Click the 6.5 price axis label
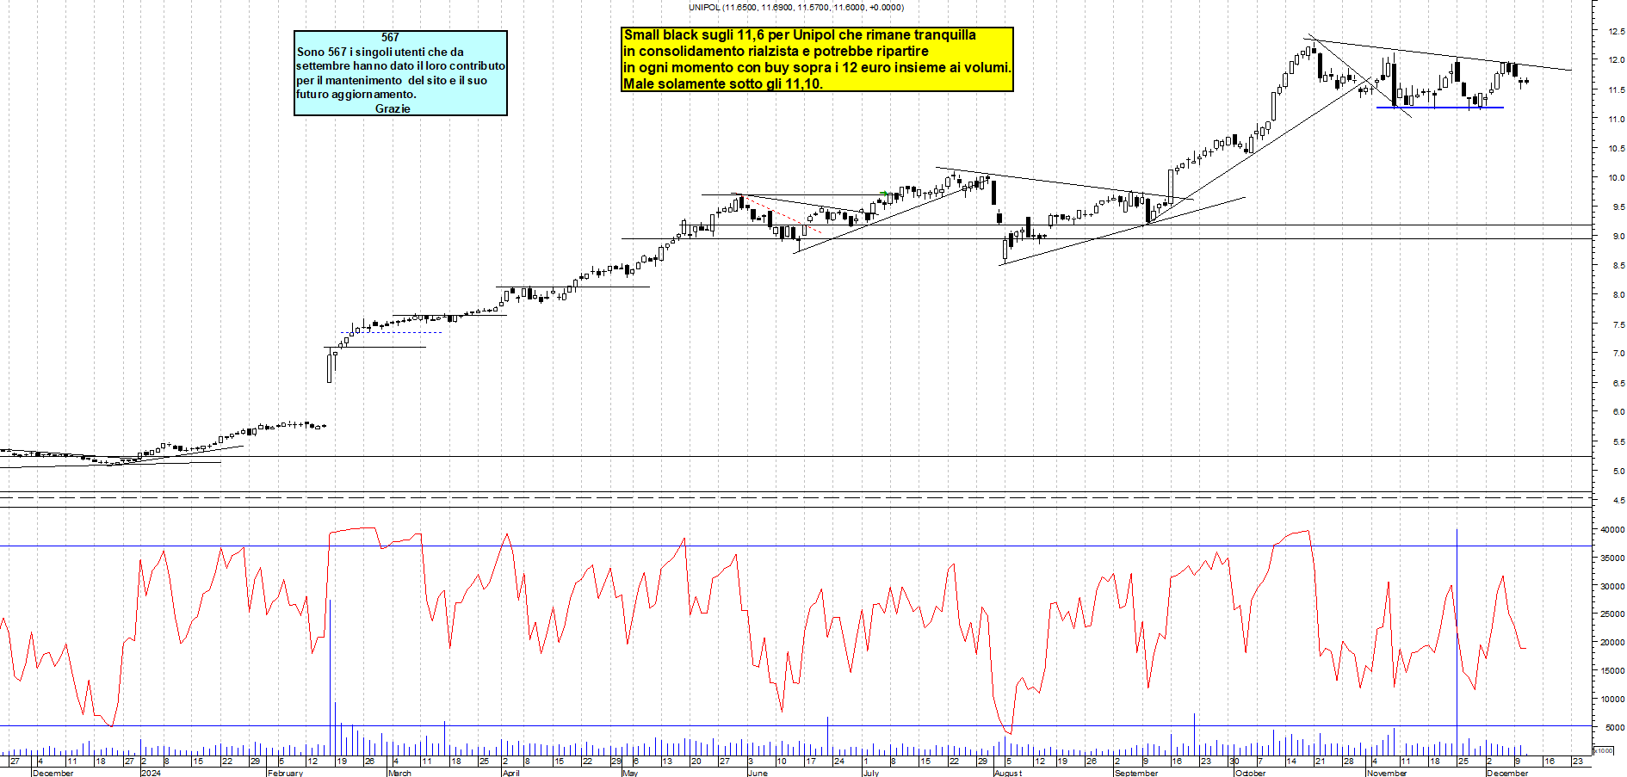 pyautogui.click(x=1618, y=383)
